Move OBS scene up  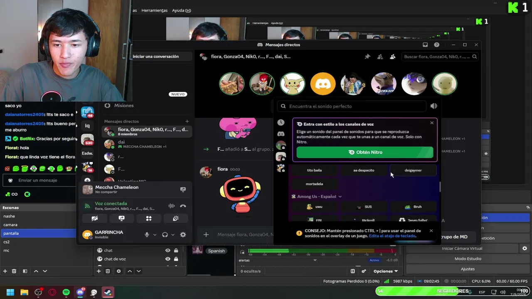click(36, 271)
